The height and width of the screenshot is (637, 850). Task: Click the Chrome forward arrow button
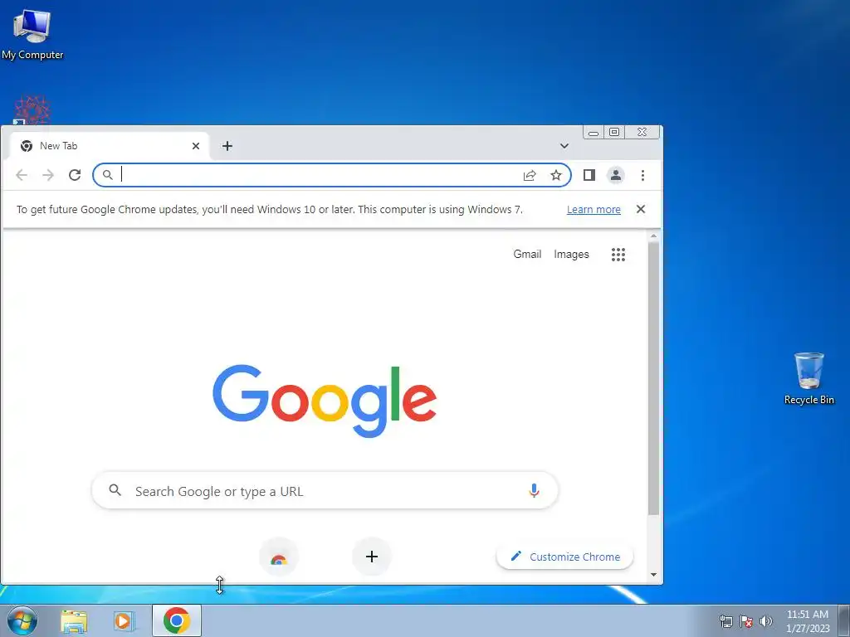point(48,175)
